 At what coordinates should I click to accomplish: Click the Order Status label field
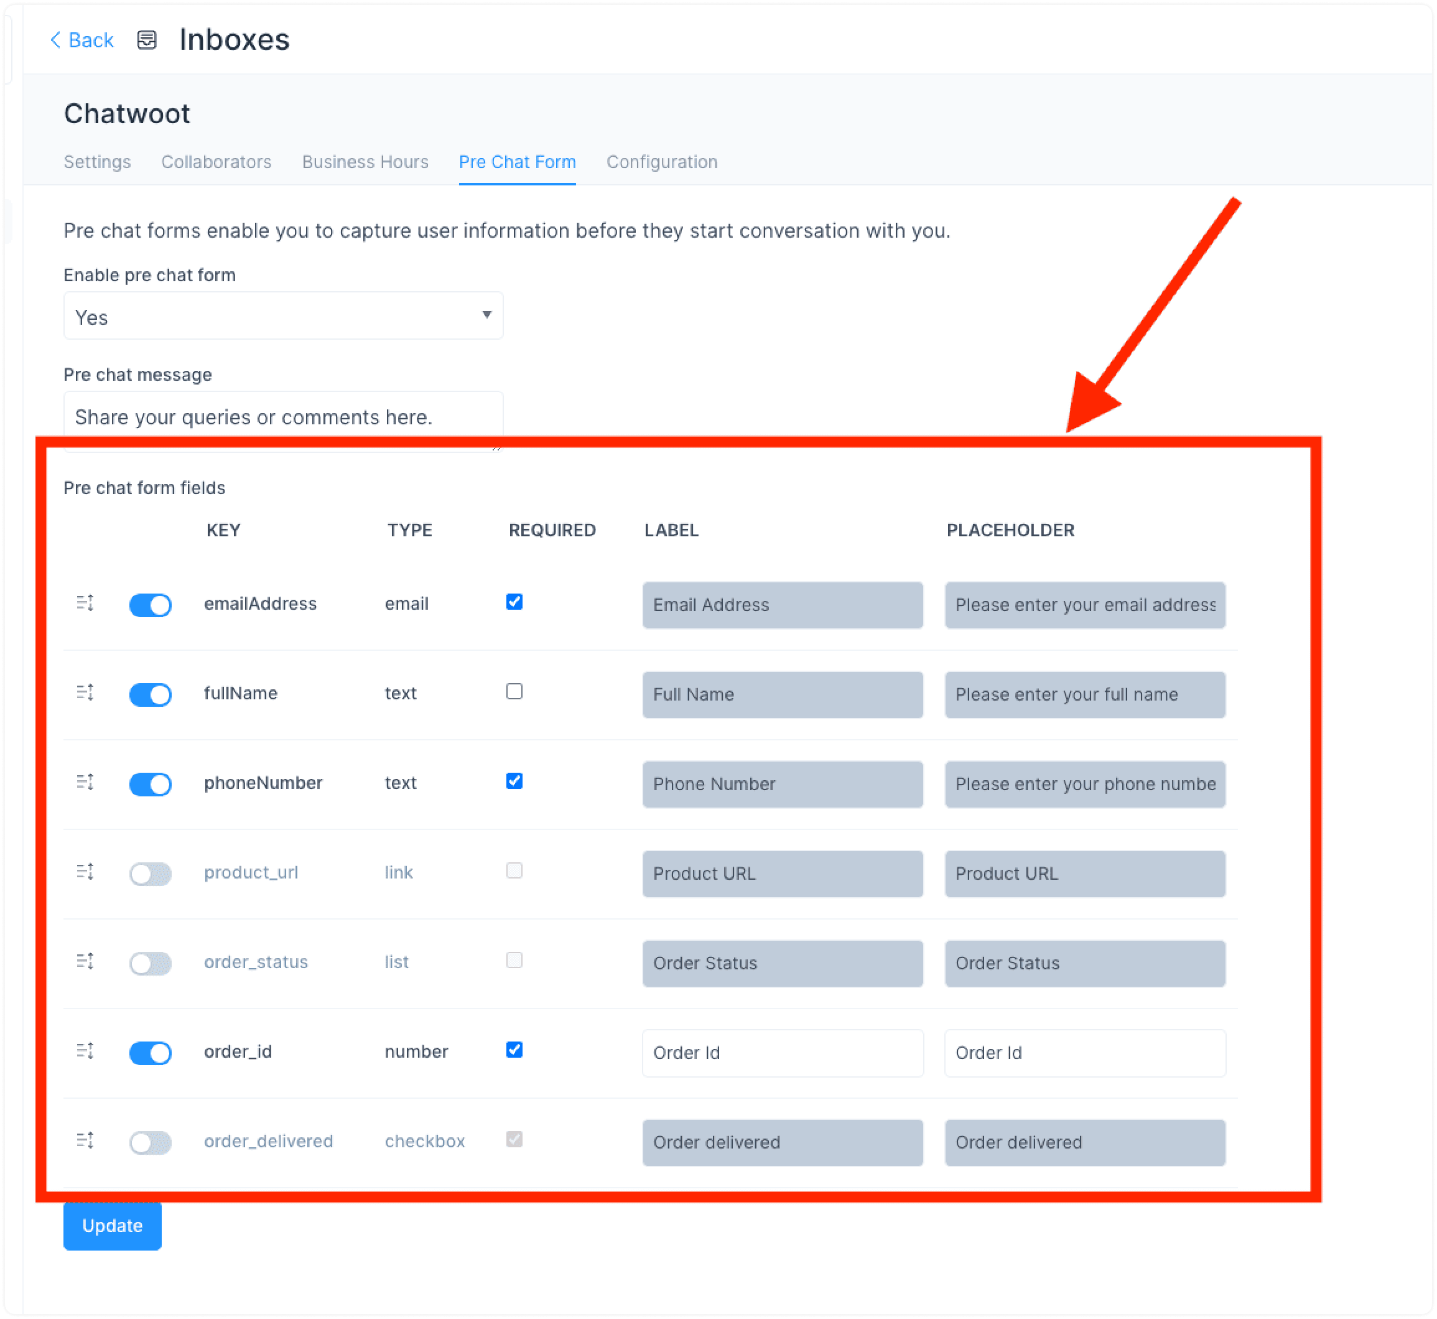point(783,964)
